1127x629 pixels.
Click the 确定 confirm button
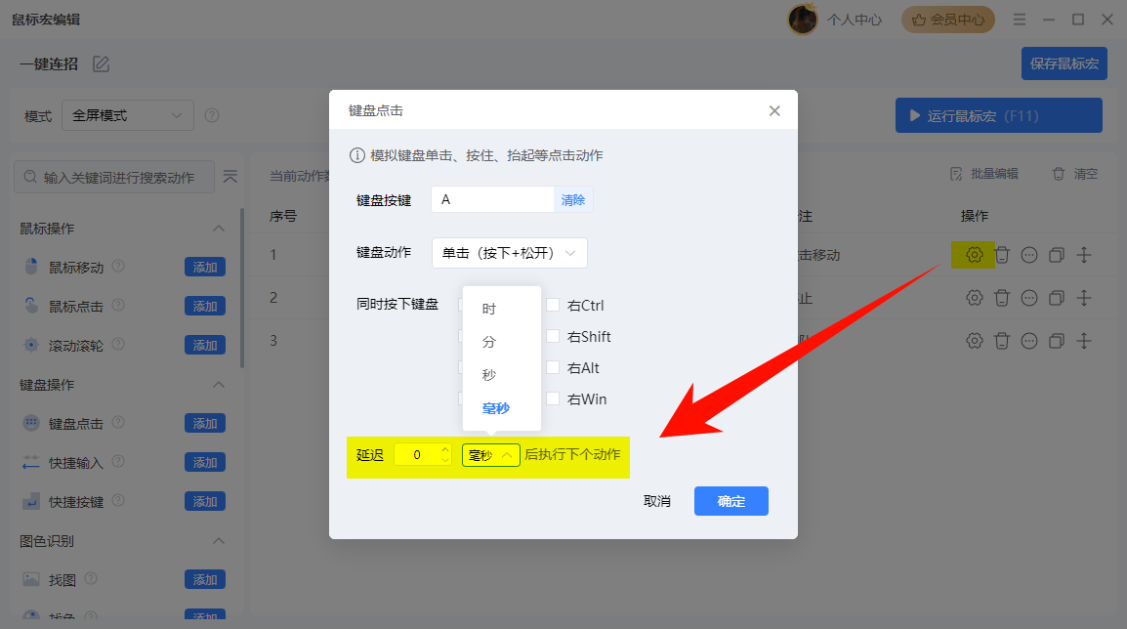point(730,501)
